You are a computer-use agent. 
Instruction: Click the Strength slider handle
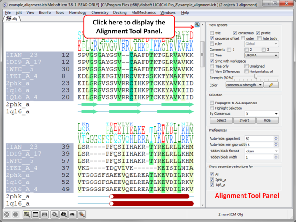tap(256, 77)
